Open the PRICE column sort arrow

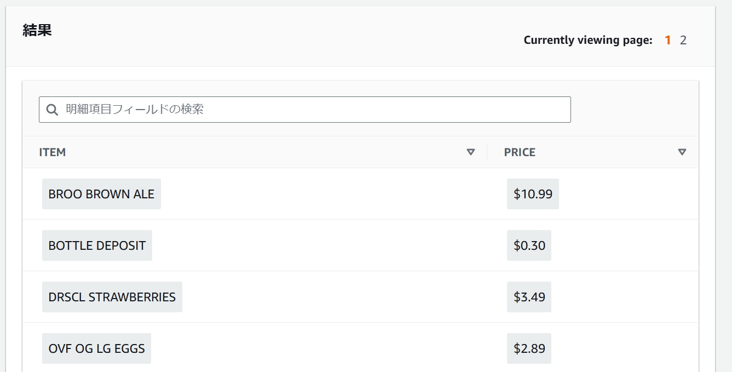pyautogui.click(x=682, y=152)
